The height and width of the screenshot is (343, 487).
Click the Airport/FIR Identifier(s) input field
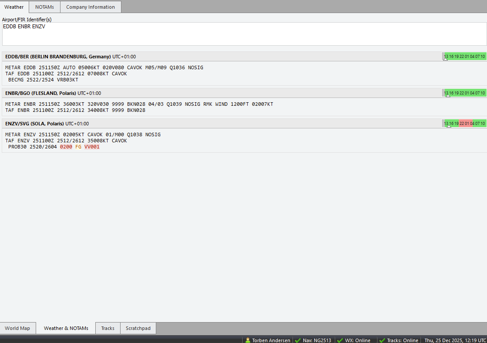pyautogui.click(x=244, y=34)
